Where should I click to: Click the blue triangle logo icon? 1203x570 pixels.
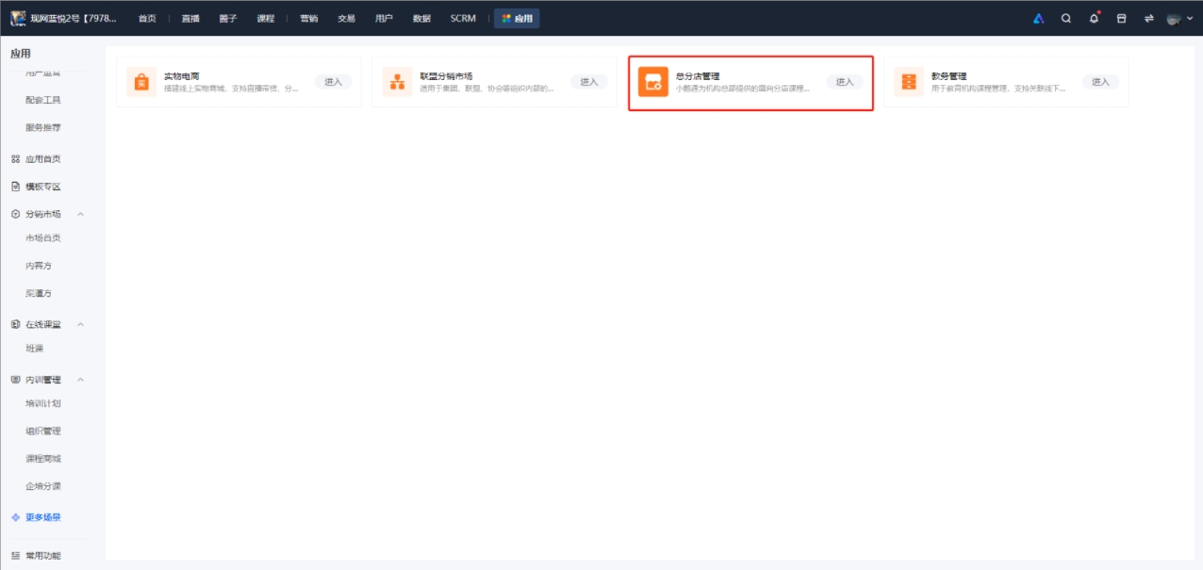pos(1038,18)
